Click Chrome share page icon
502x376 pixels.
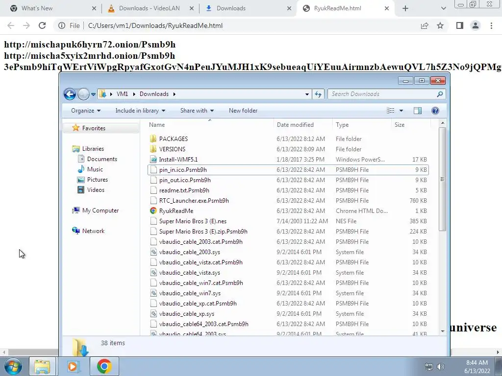tap(425, 25)
